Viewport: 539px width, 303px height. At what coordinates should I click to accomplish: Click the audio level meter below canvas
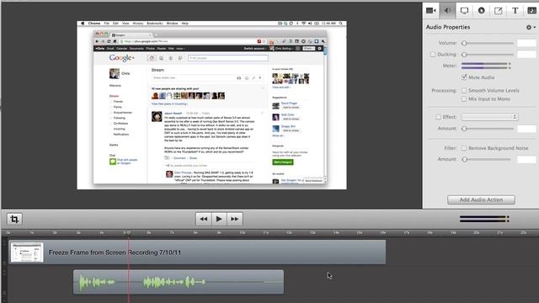(x=484, y=219)
